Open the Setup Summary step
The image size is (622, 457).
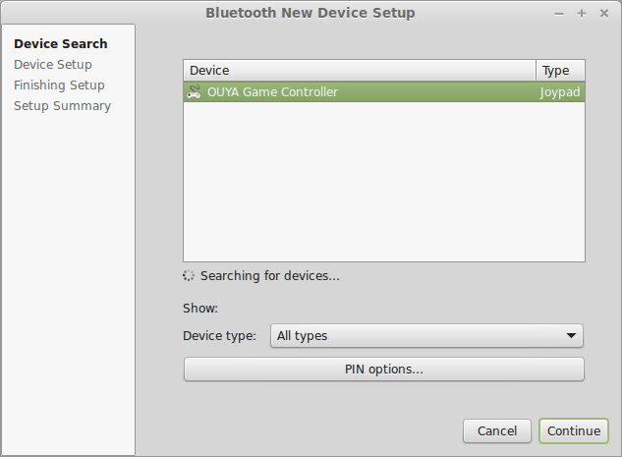[x=62, y=106]
